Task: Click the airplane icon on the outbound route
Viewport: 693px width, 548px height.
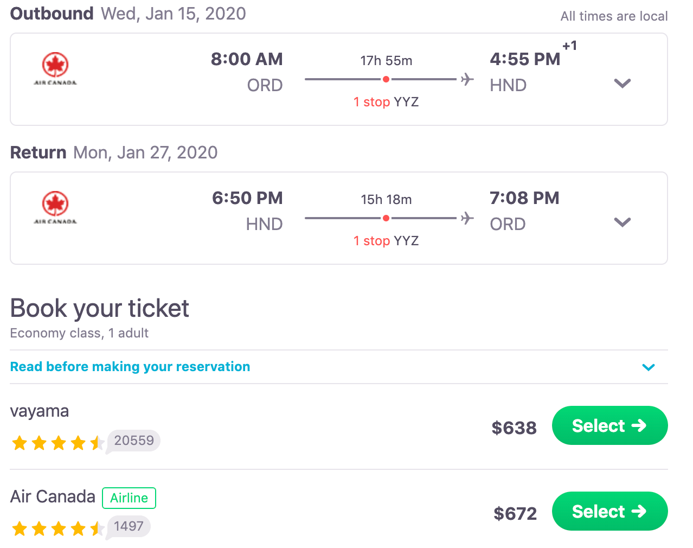Action: click(467, 79)
